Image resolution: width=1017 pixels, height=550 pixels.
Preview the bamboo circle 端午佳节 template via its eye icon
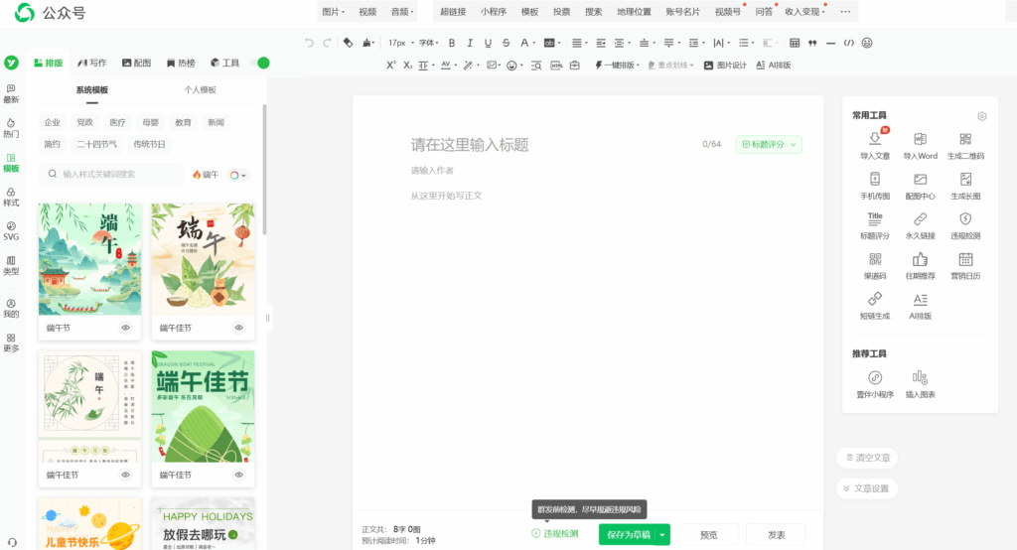click(x=126, y=475)
